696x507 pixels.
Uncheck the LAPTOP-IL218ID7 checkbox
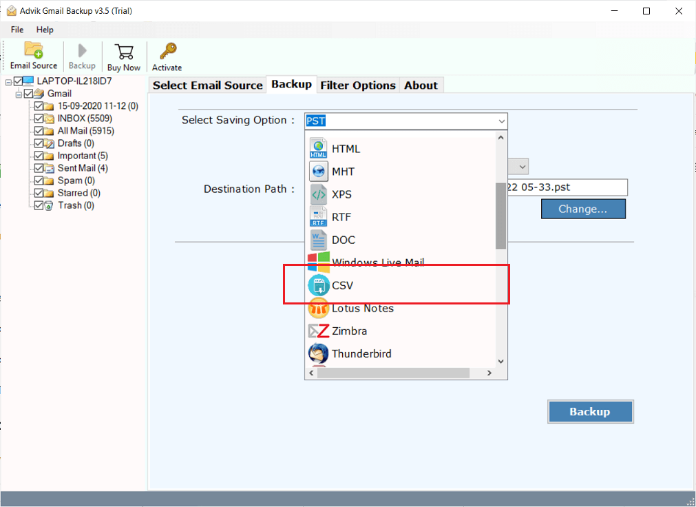coord(18,81)
